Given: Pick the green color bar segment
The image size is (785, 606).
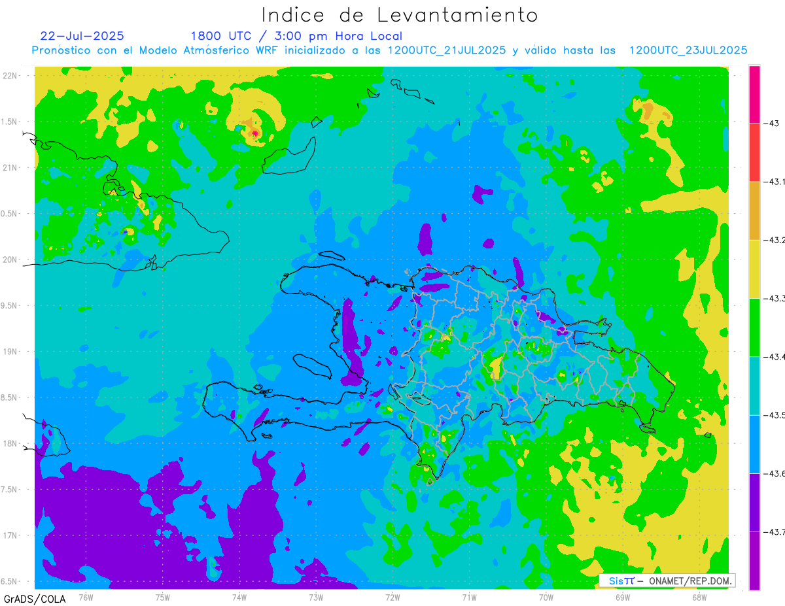Looking at the screenshot, I should coord(754,327).
